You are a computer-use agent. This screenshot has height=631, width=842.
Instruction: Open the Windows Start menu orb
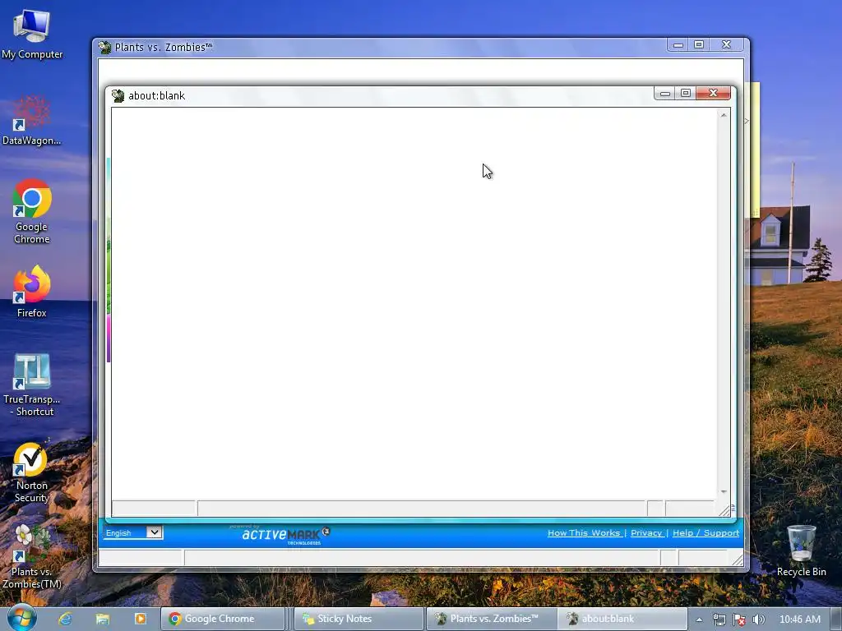21,618
